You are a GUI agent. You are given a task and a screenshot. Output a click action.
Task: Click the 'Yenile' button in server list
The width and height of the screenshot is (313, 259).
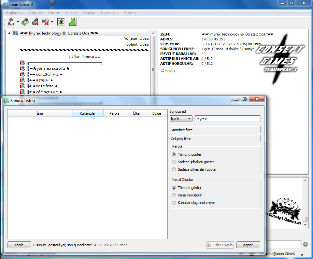coord(19,245)
